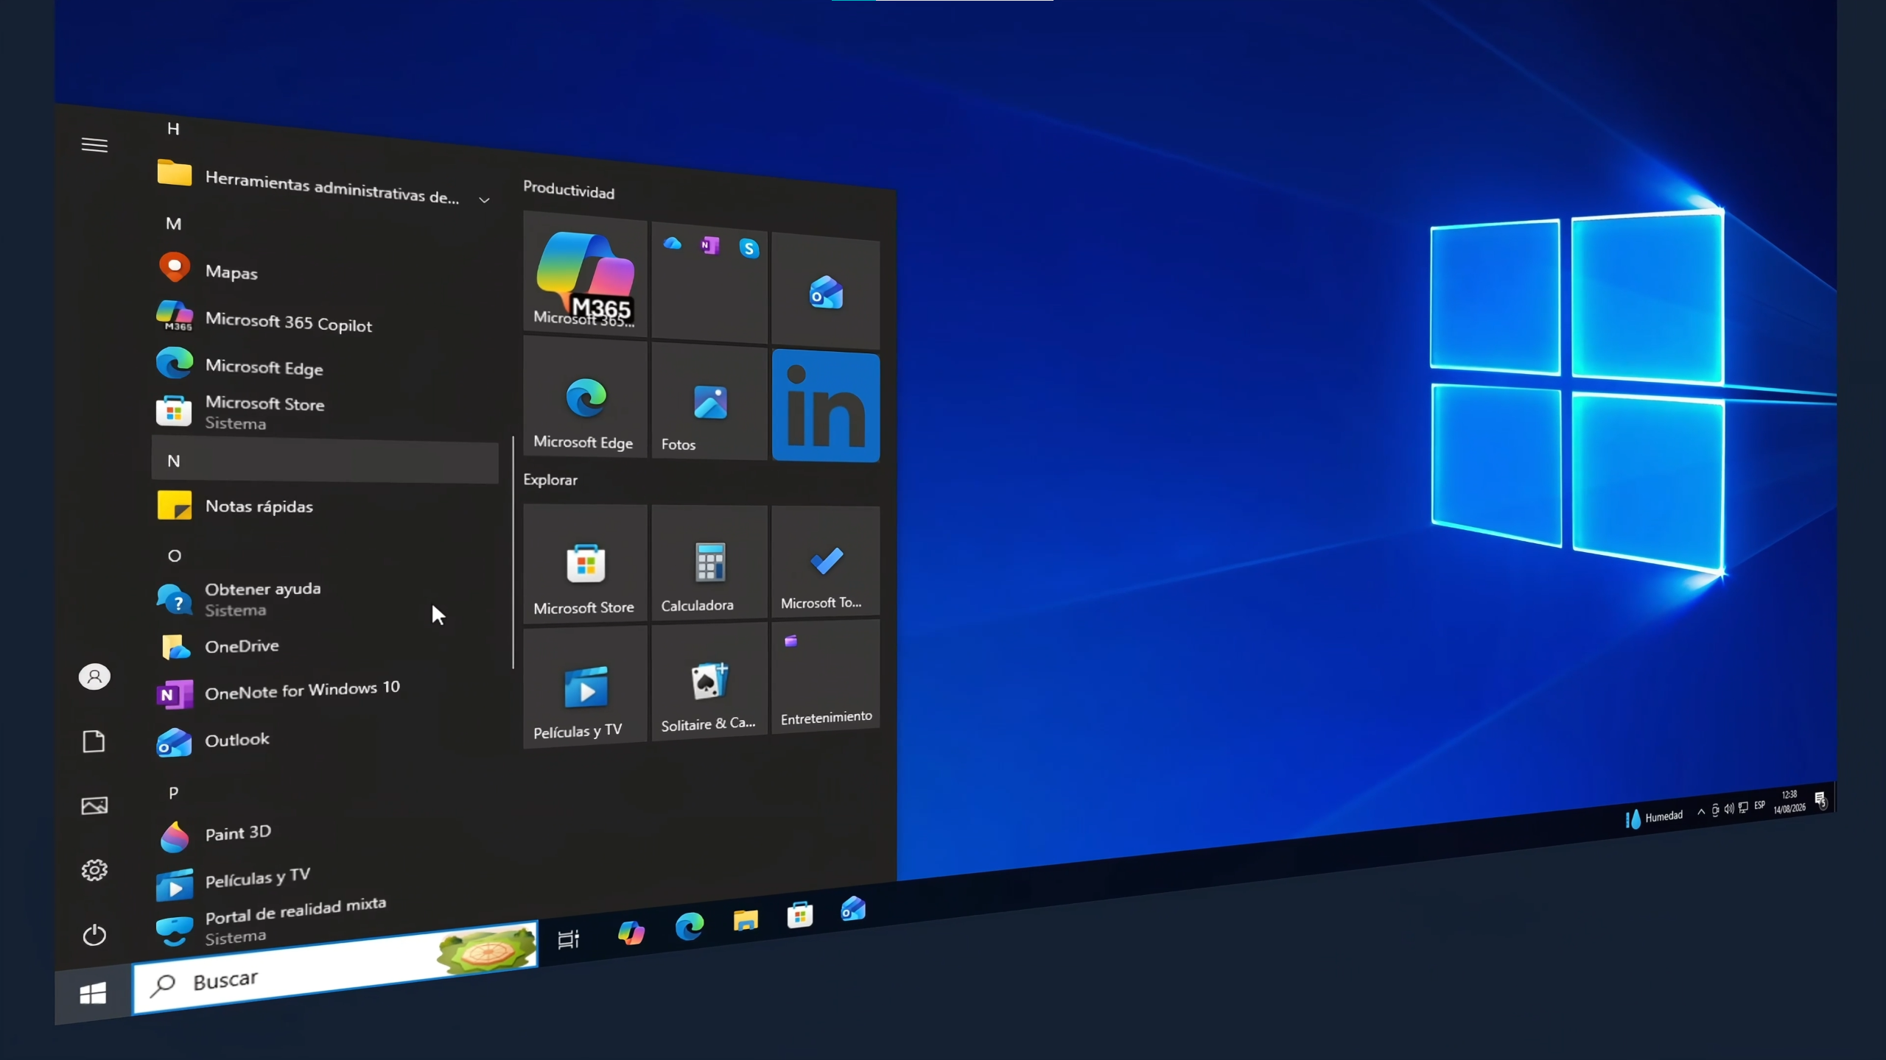
Task: Open the Microsoft To Do tile
Action: 826,561
